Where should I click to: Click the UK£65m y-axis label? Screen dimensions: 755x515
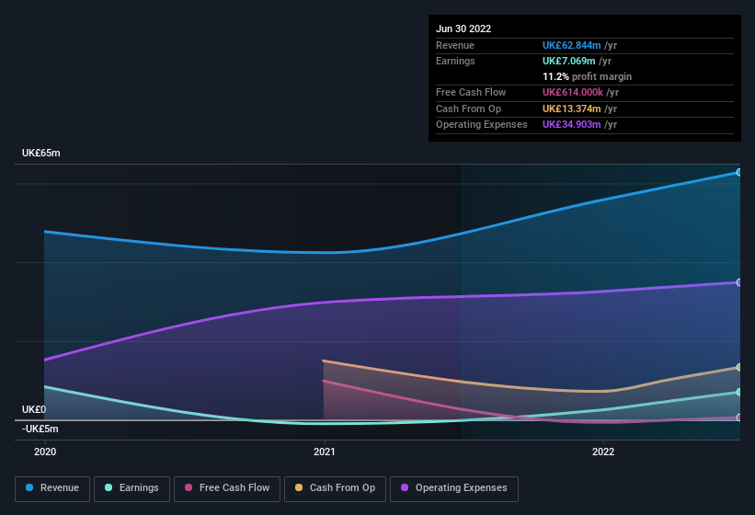41,153
